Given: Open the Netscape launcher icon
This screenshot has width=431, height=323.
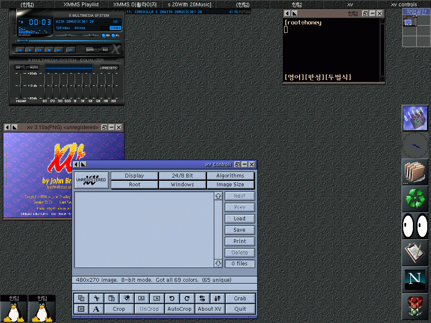Looking at the screenshot, I should [x=415, y=279].
